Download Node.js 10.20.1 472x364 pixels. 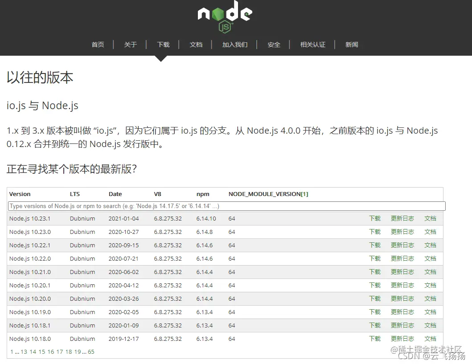(x=375, y=285)
